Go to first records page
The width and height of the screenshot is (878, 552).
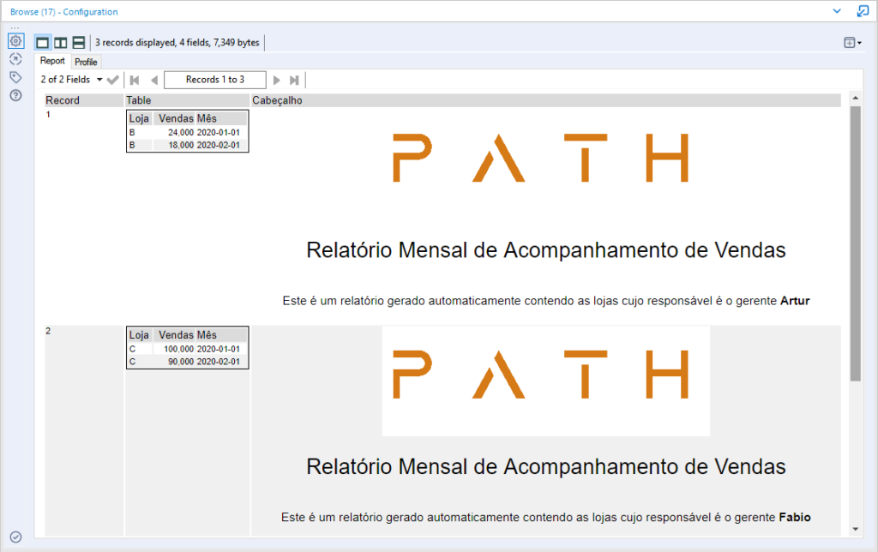click(135, 80)
